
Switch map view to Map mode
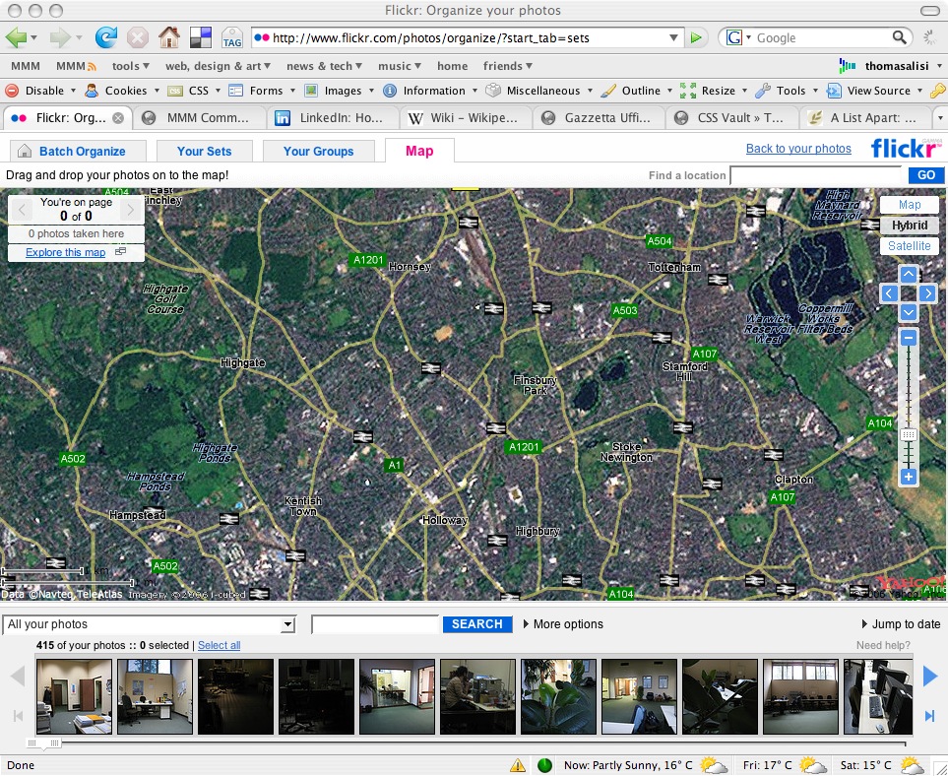pos(909,205)
